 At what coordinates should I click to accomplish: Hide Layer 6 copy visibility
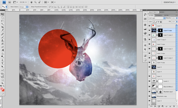point(150,30)
